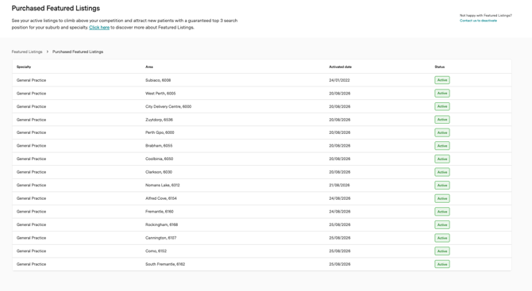Select the 'Clarkson, 6030' area cell

point(159,172)
